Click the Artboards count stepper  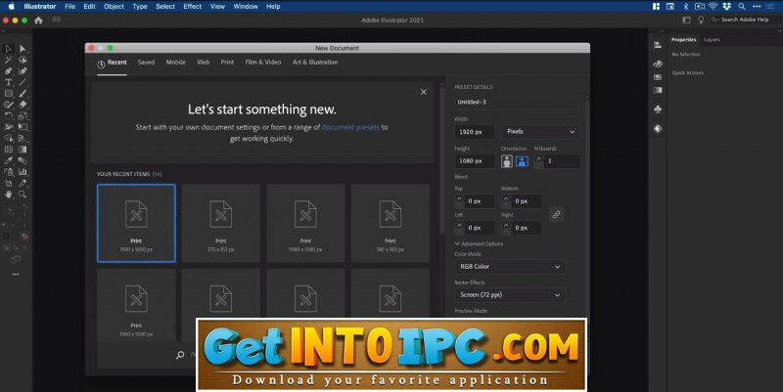point(538,161)
